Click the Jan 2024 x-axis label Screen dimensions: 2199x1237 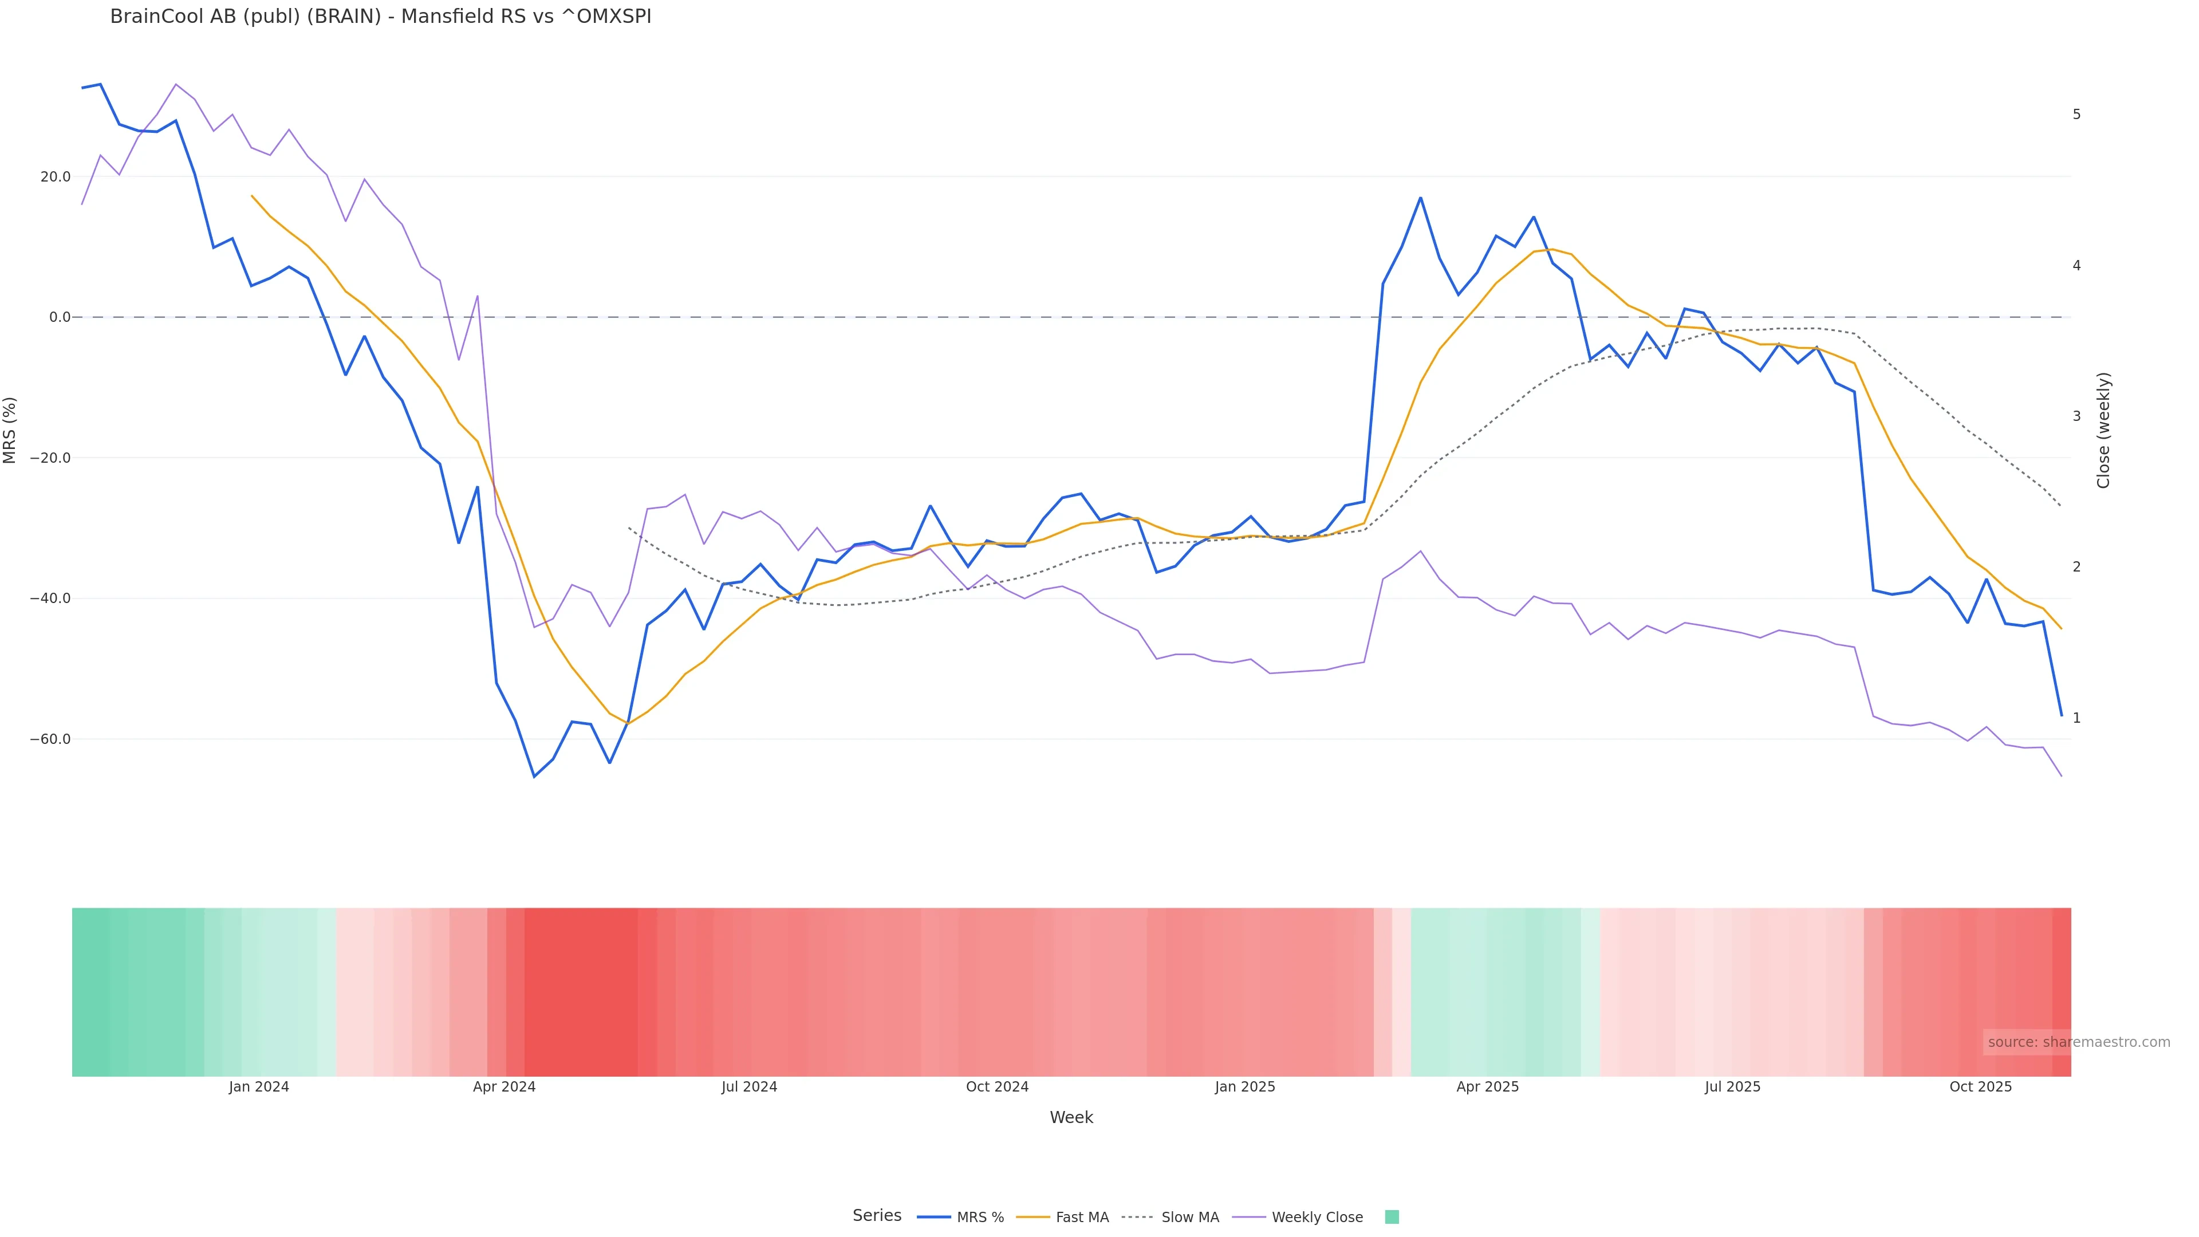259,1088
